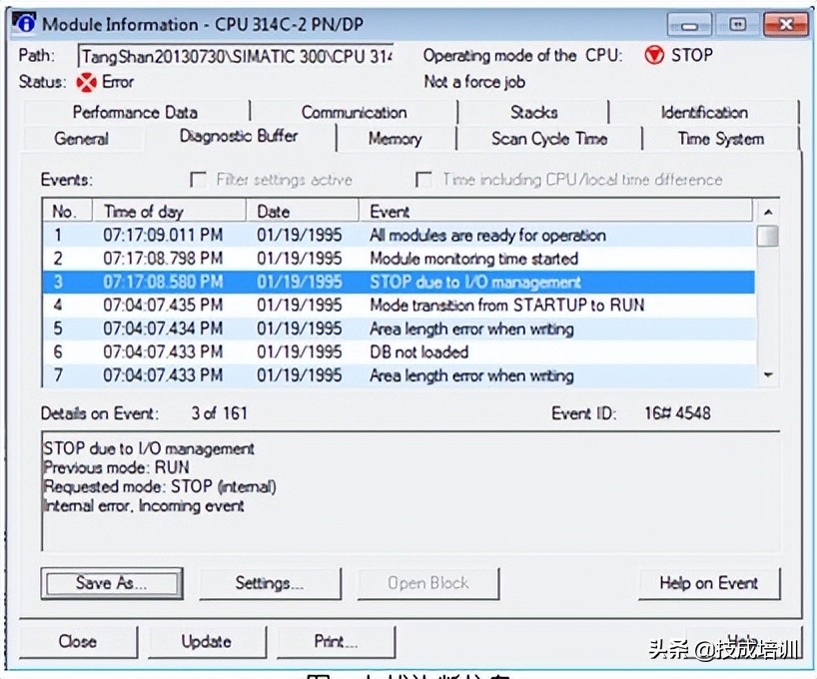817x679 pixels.
Task: Switch to the Communication tab
Action: [354, 112]
